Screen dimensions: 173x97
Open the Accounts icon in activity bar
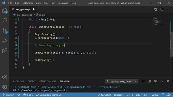pyautogui.click(x=5, y=77)
